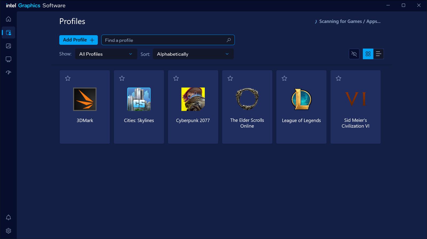Click The Elder Scrolls Online ring icon
This screenshot has width=427, height=239.
(247, 99)
